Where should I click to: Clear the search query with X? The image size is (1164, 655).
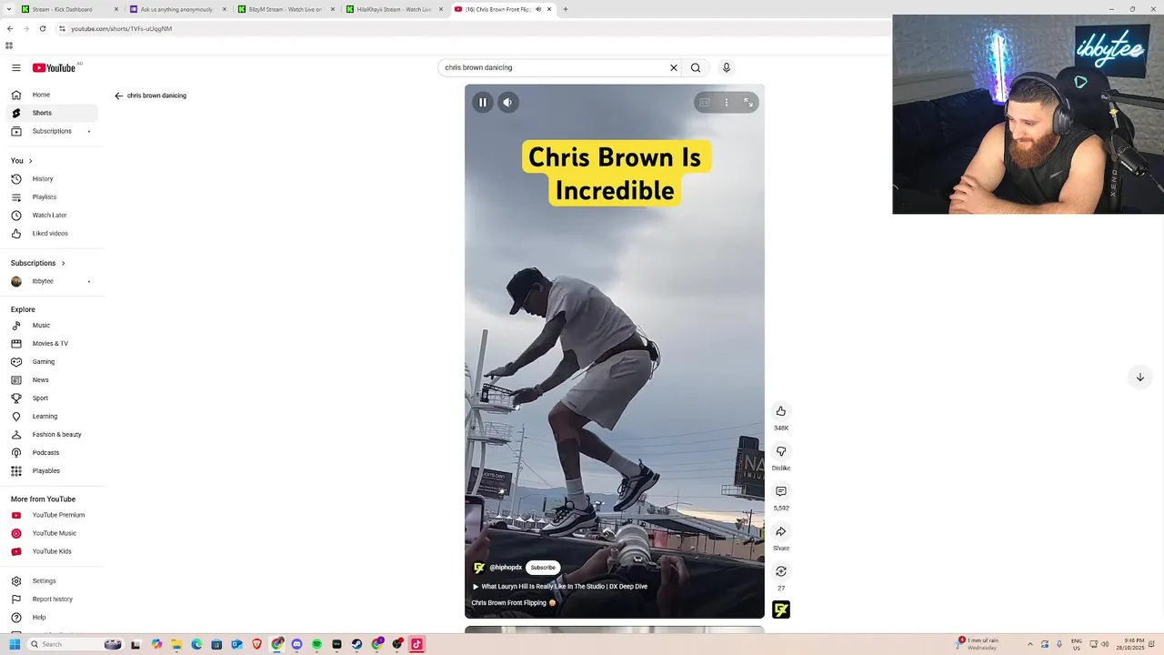click(x=674, y=67)
